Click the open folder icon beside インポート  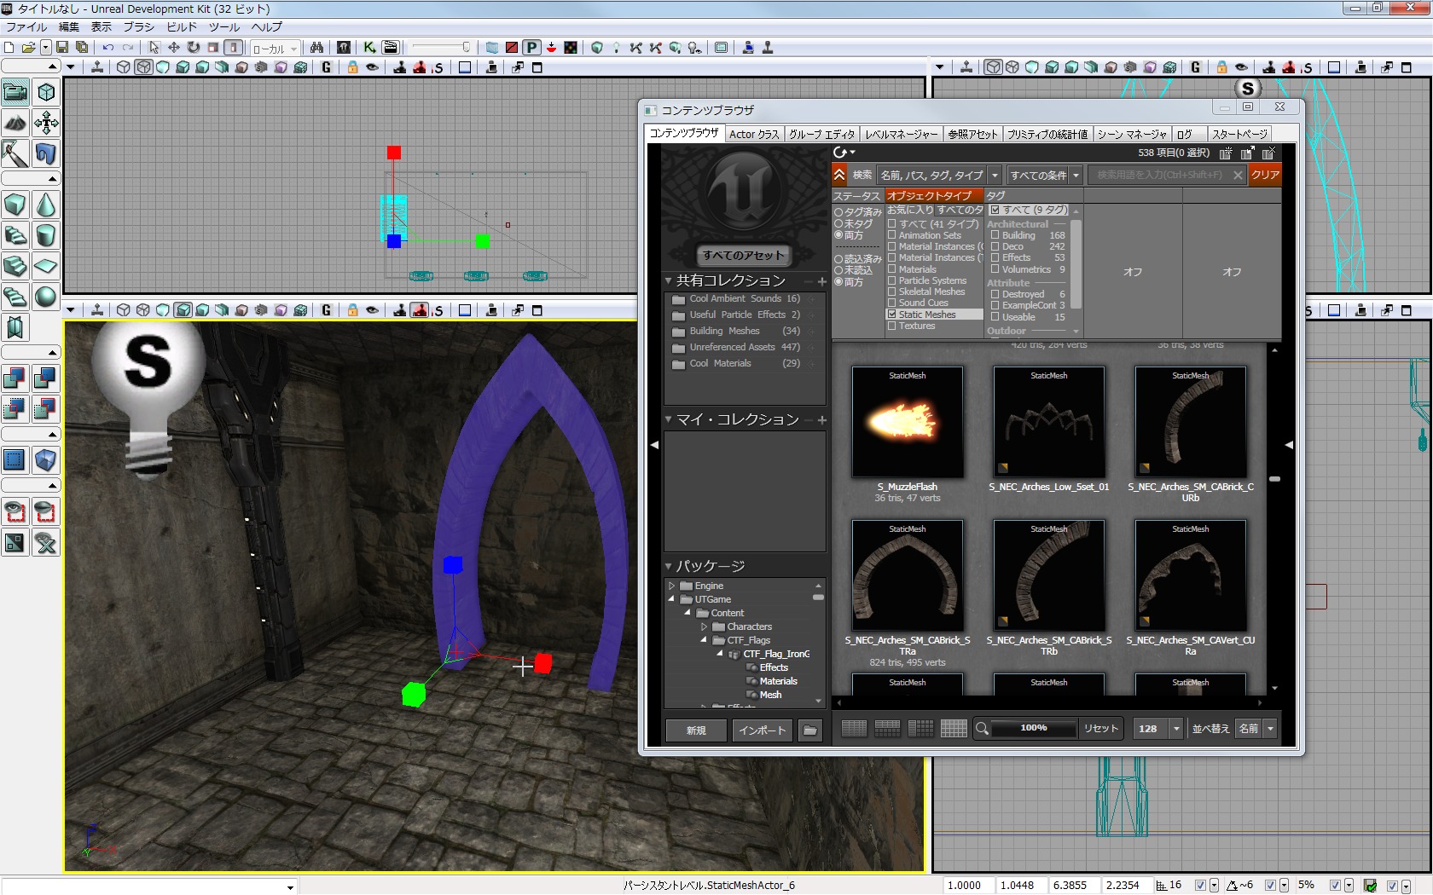coord(809,730)
